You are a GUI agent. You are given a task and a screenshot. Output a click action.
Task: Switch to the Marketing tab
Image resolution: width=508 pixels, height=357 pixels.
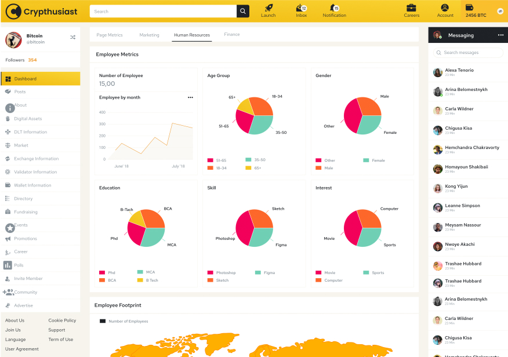pyautogui.click(x=149, y=35)
